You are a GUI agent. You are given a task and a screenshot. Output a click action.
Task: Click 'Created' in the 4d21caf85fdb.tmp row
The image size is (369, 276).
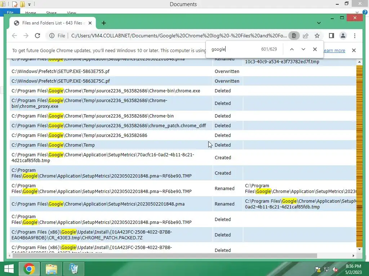tap(223, 158)
